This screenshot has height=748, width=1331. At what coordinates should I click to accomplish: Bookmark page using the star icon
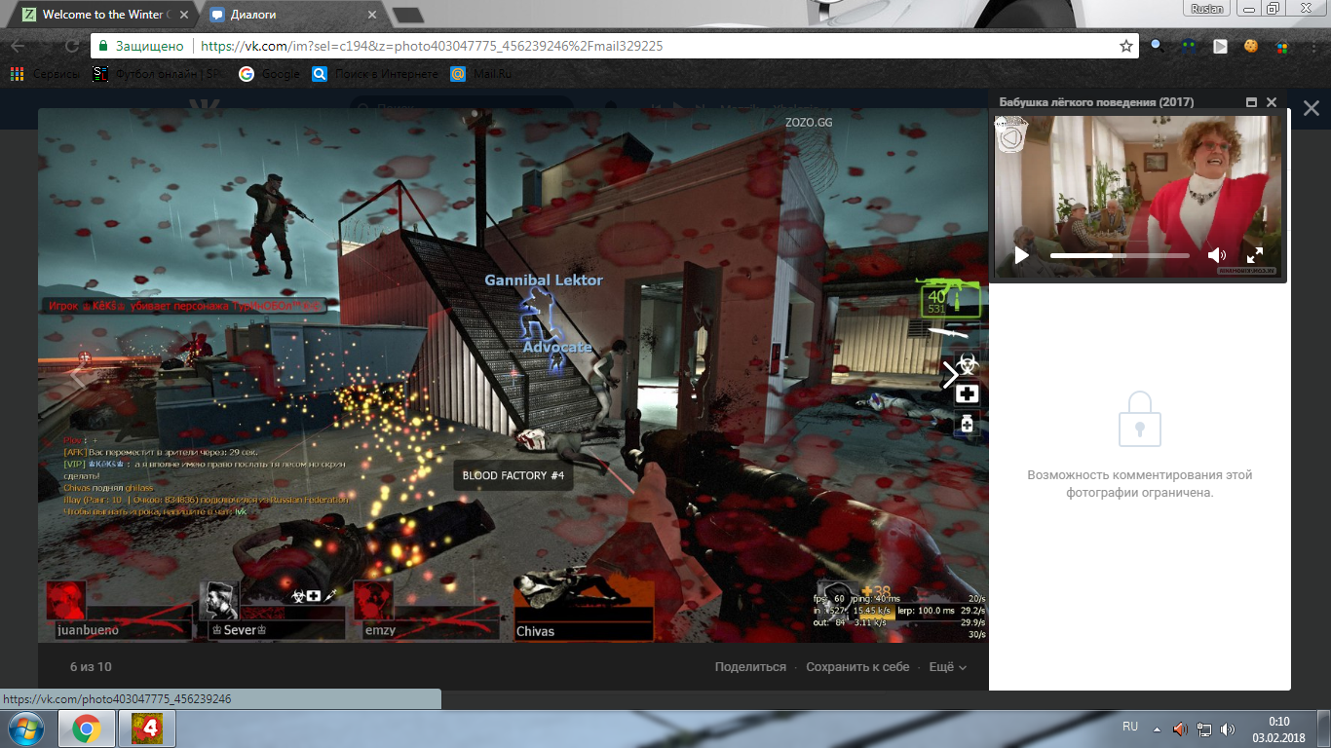(x=1126, y=46)
